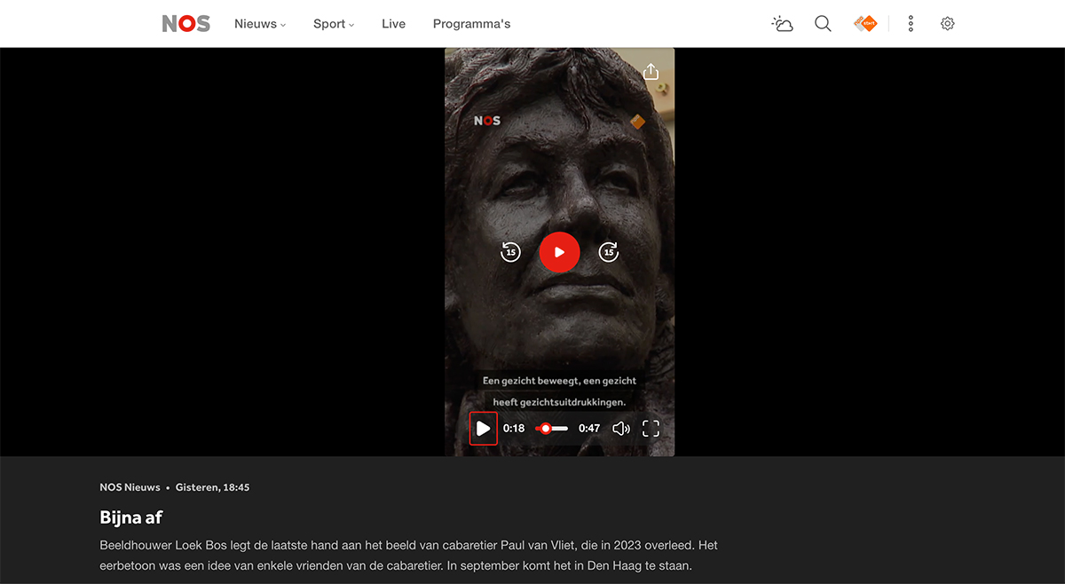1065x584 pixels.
Task: Go to the Programma's section
Action: tap(471, 24)
